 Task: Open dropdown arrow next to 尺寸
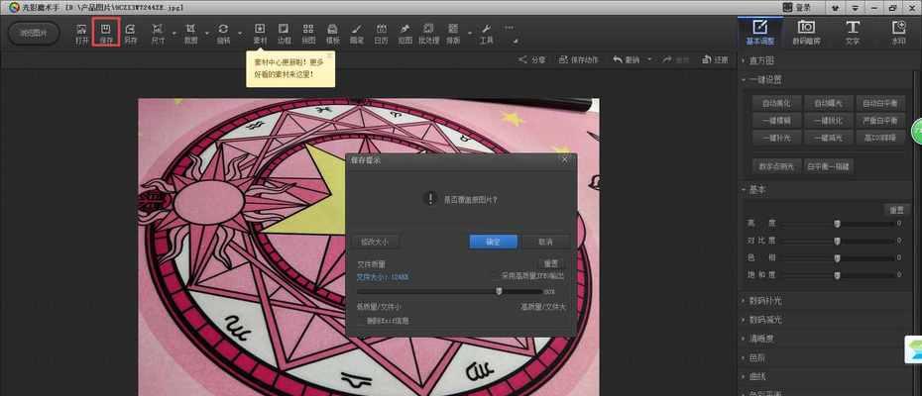[x=174, y=33]
